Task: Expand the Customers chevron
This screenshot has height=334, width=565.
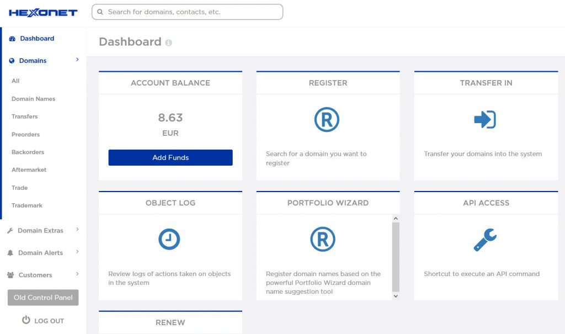Action: pos(77,274)
